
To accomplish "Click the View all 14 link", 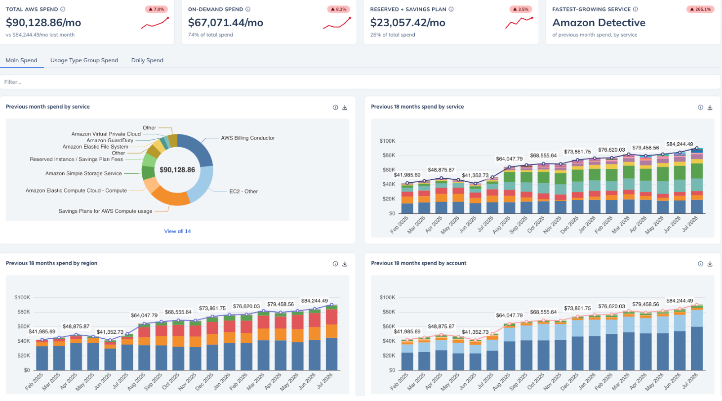I will [x=177, y=231].
